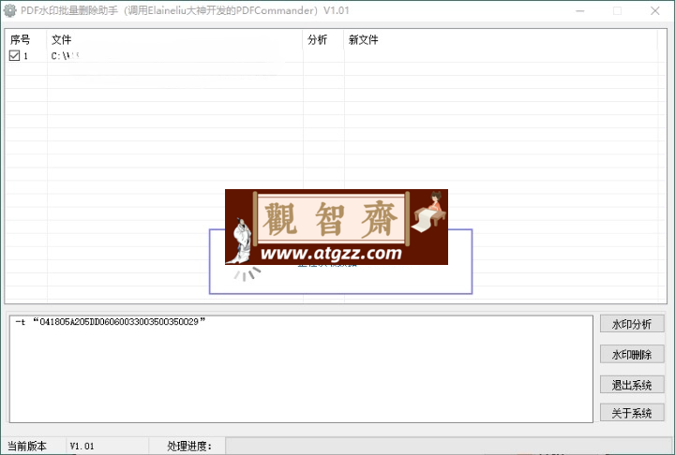675x455 pixels.
Task: Click the 新文件 column header
Action: click(x=501, y=39)
